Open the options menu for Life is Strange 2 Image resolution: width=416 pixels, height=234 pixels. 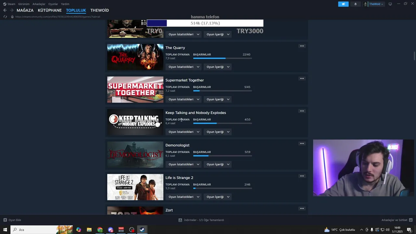click(302, 176)
